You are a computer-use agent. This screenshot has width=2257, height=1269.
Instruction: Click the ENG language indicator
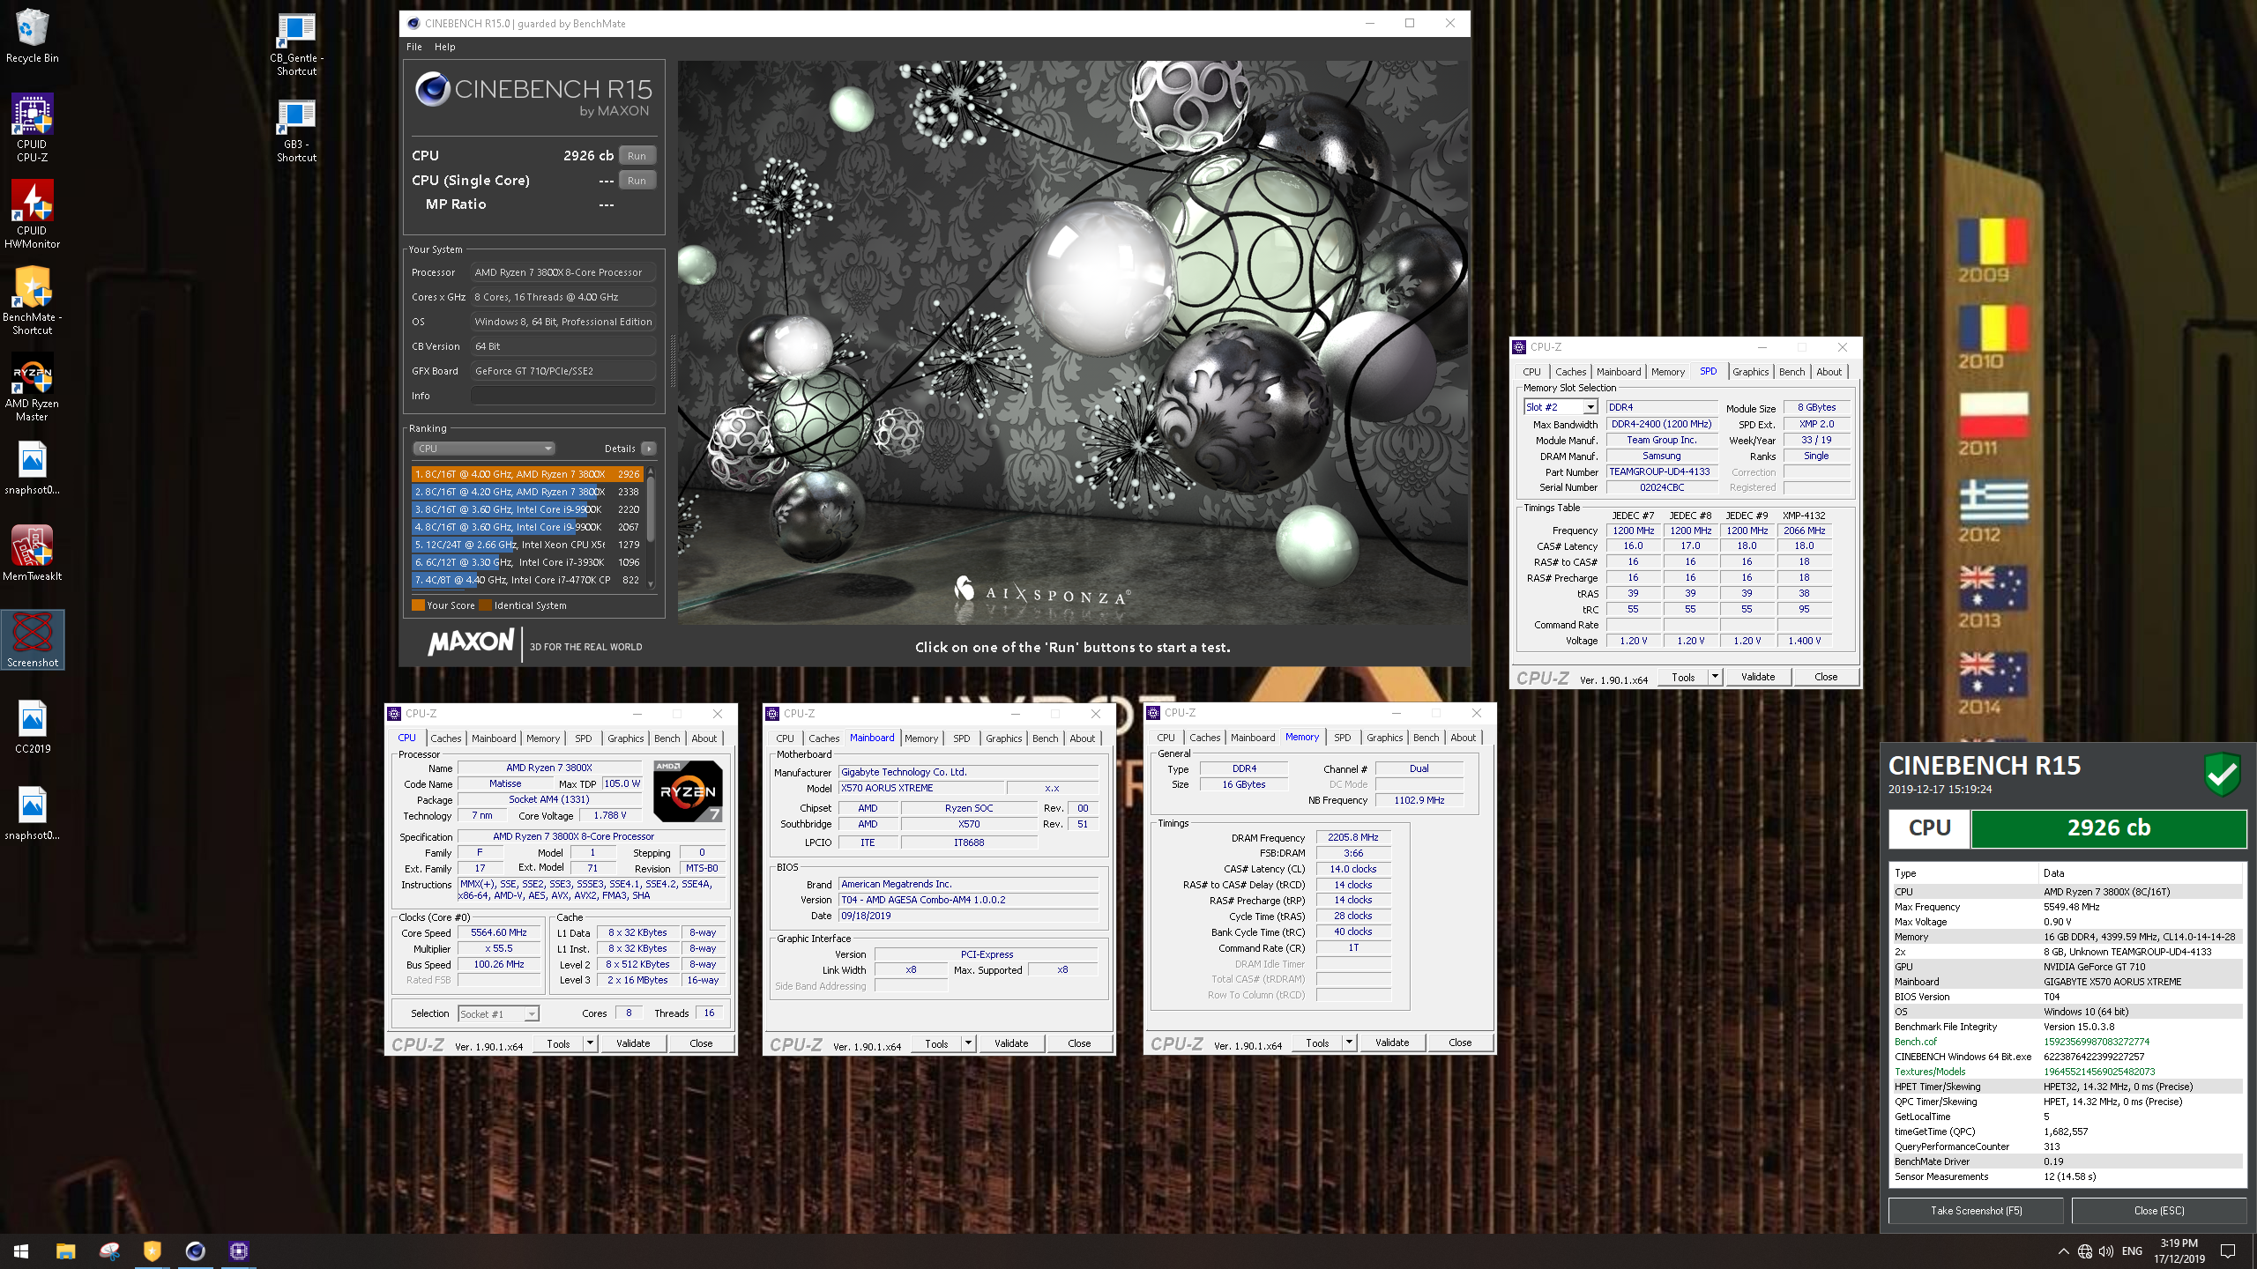click(x=2132, y=1251)
